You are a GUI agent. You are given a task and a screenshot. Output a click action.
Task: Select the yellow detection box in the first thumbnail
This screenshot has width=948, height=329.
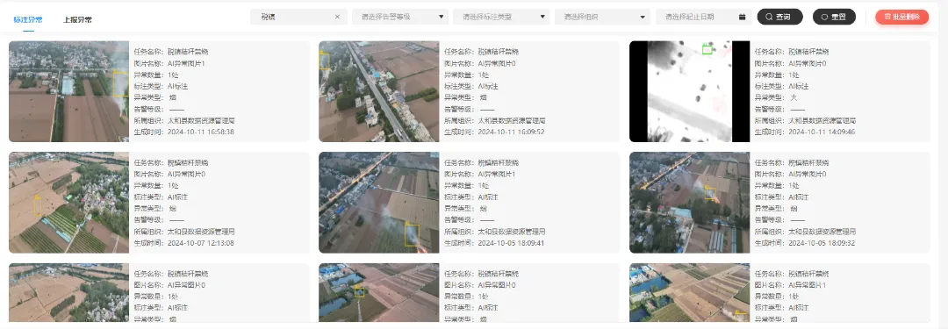click(121, 82)
